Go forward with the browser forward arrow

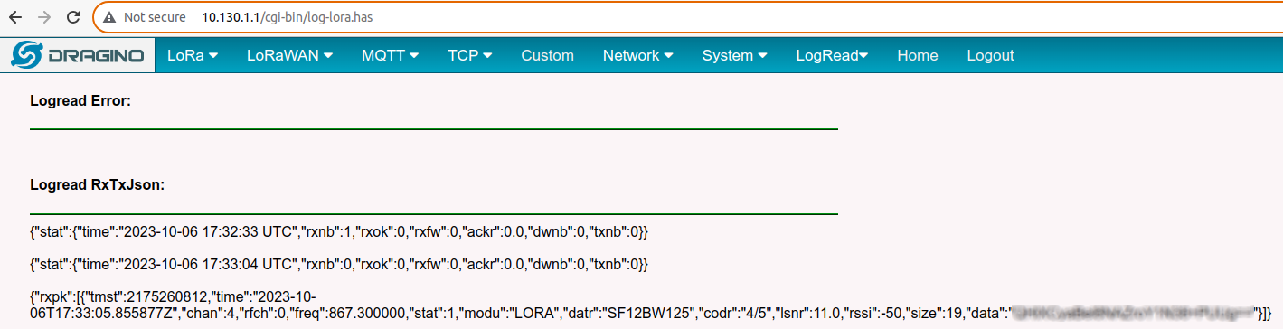click(x=44, y=17)
